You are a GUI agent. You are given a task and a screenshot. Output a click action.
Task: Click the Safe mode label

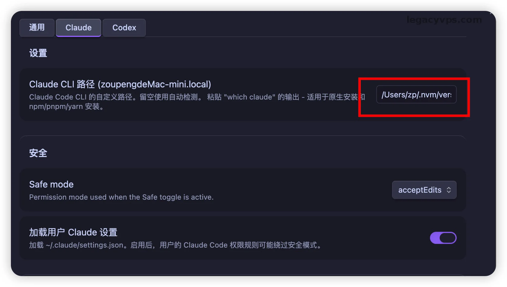click(51, 184)
